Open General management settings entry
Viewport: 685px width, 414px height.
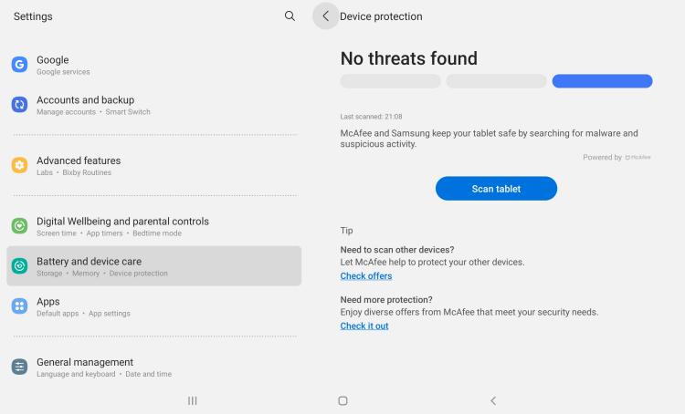[x=153, y=367]
